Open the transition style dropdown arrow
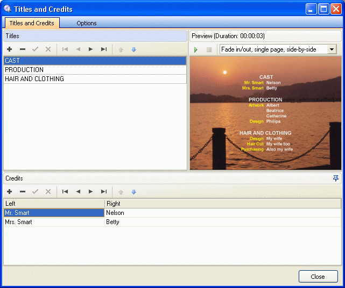The height and width of the screenshot is (288, 345). pyautogui.click(x=332, y=49)
